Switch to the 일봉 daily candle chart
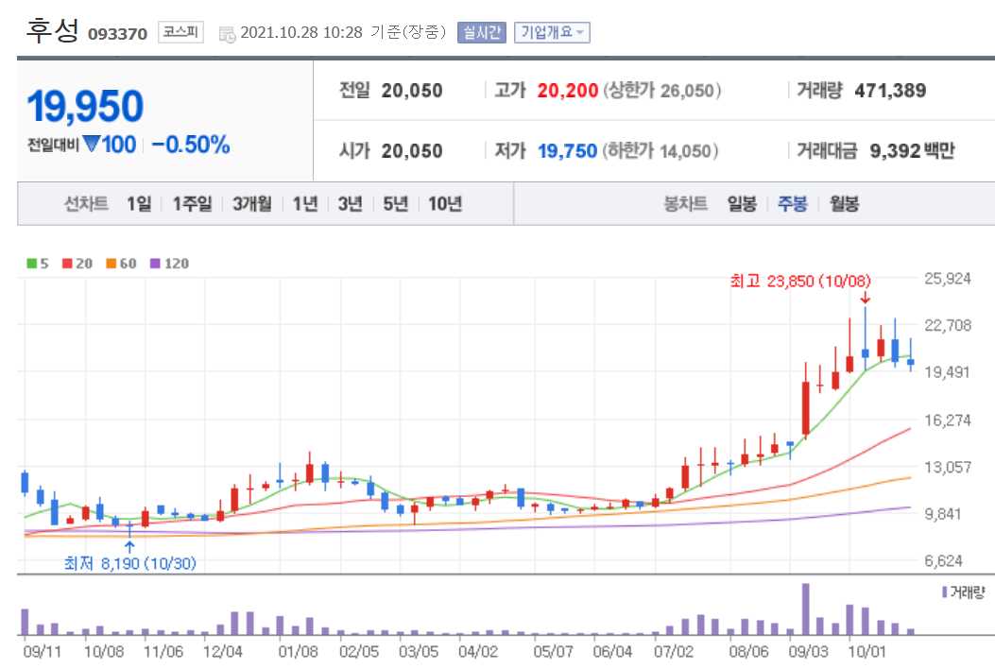Viewport: 995px width, 669px height. [x=744, y=203]
